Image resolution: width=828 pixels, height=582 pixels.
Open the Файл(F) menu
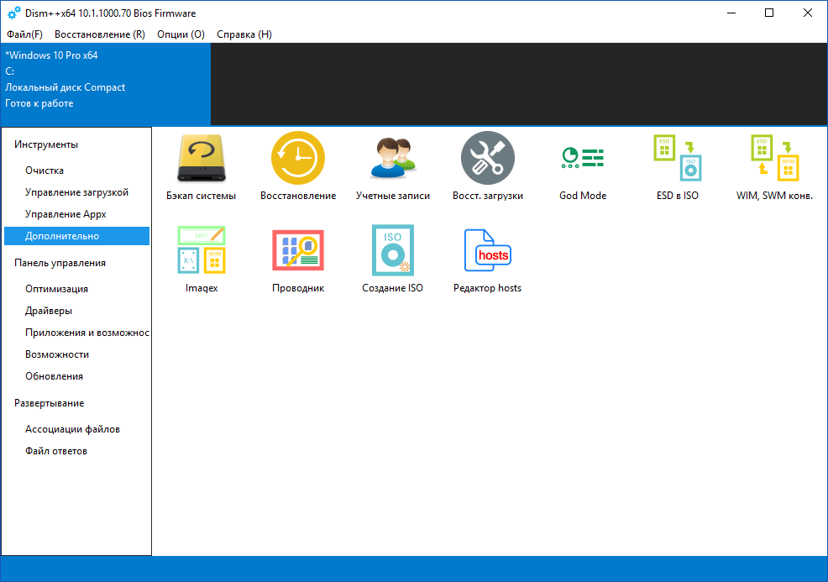point(24,34)
